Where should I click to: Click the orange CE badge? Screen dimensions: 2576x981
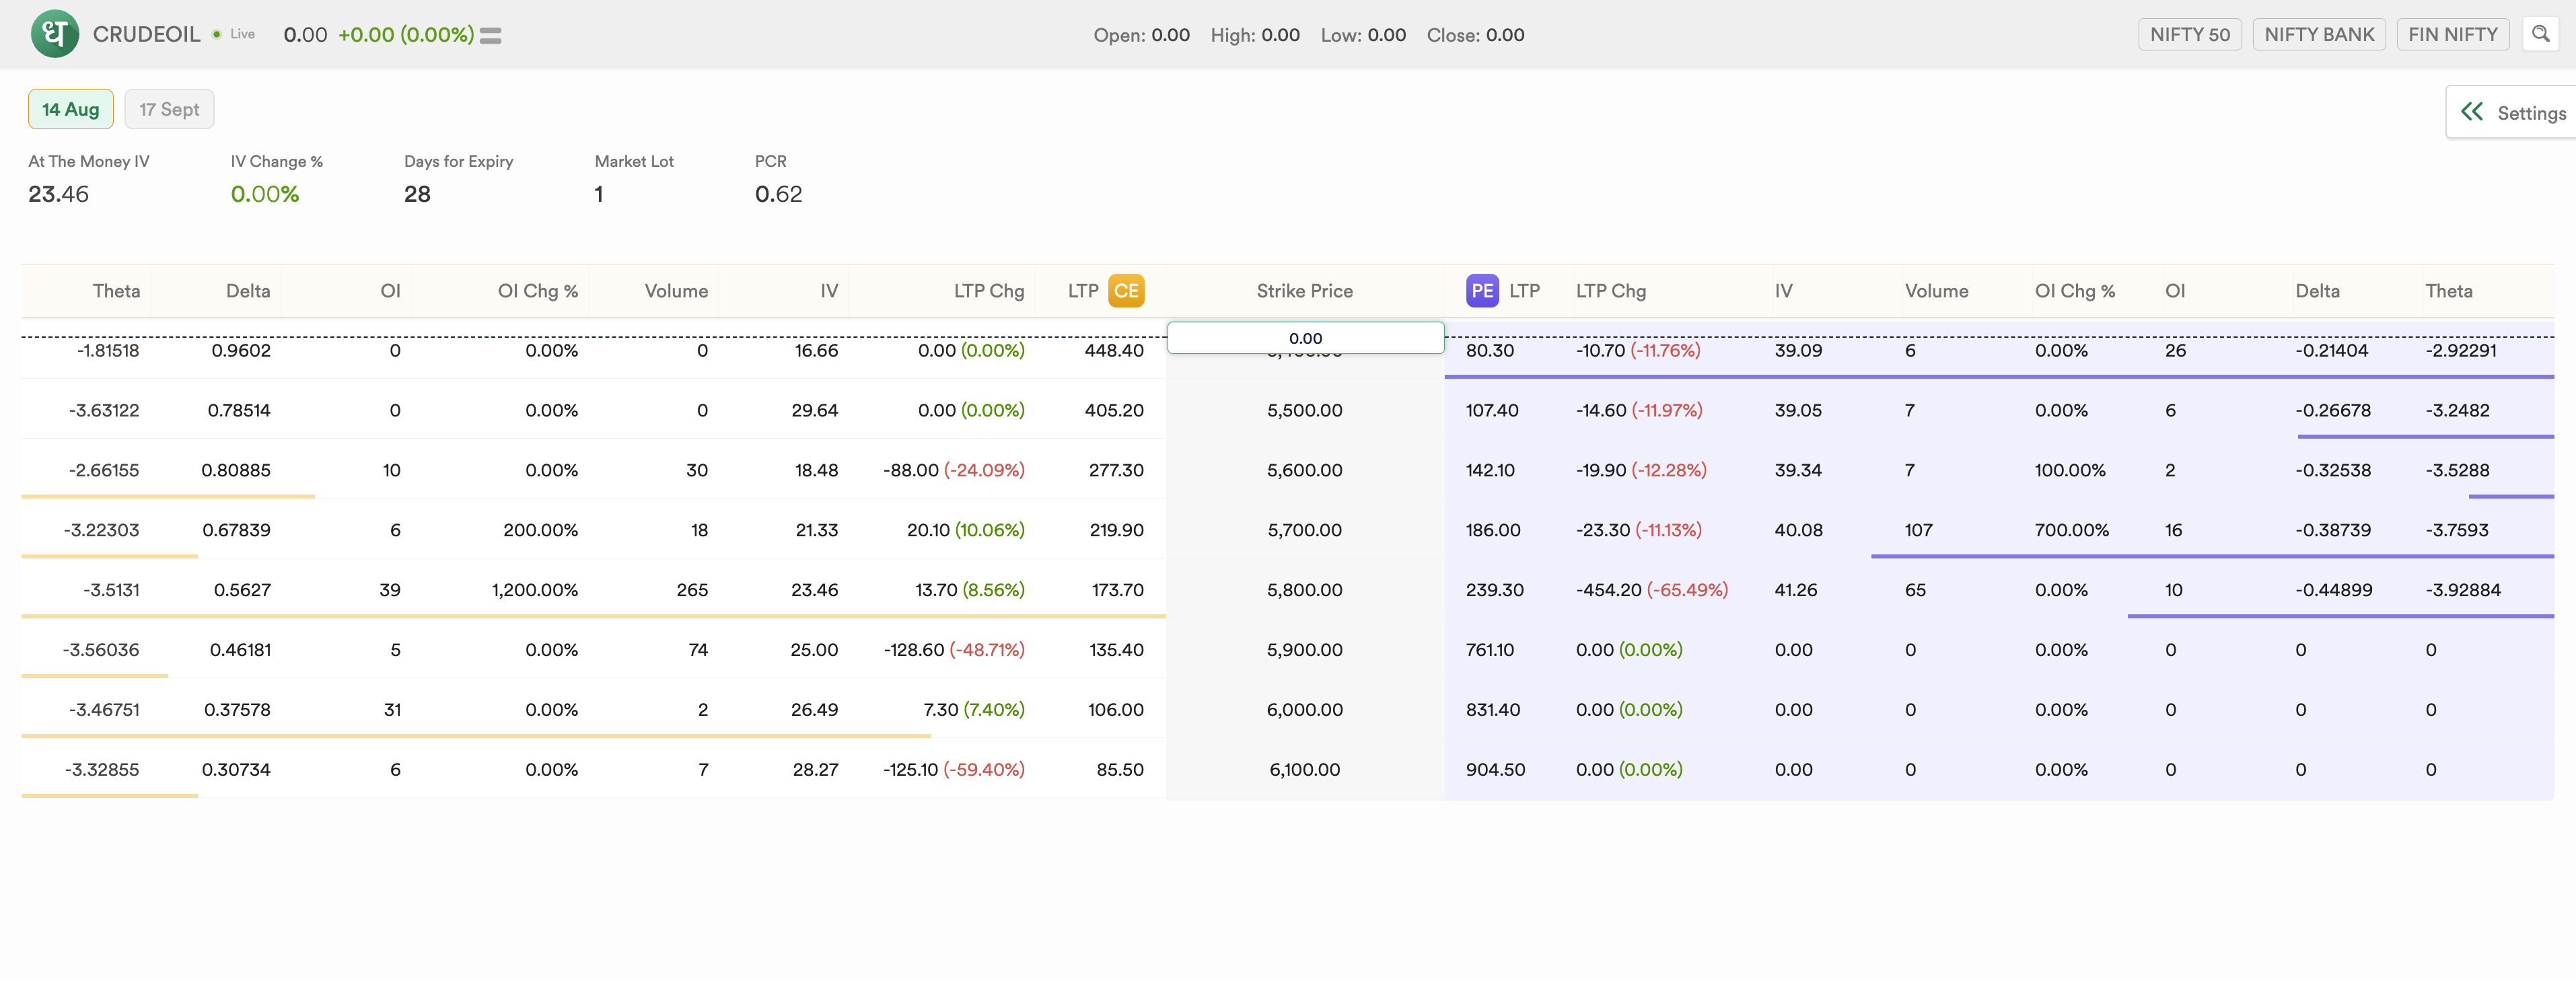tap(1126, 291)
